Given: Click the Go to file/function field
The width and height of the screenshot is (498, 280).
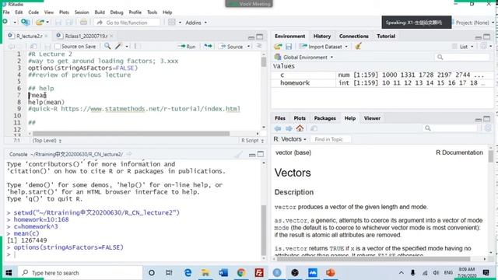Looking at the screenshot, I should [x=127, y=23].
